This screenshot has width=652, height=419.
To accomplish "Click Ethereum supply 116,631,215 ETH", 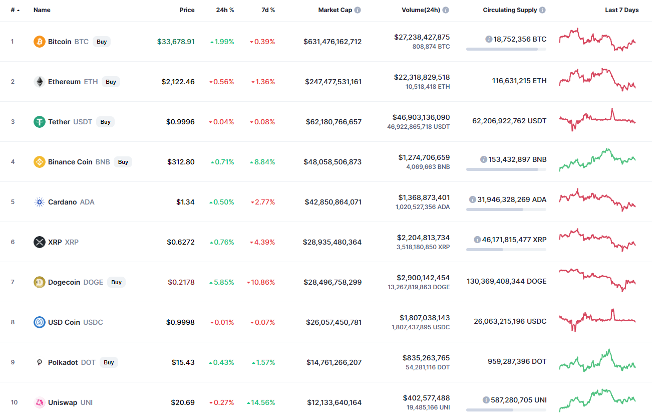I will click(519, 81).
